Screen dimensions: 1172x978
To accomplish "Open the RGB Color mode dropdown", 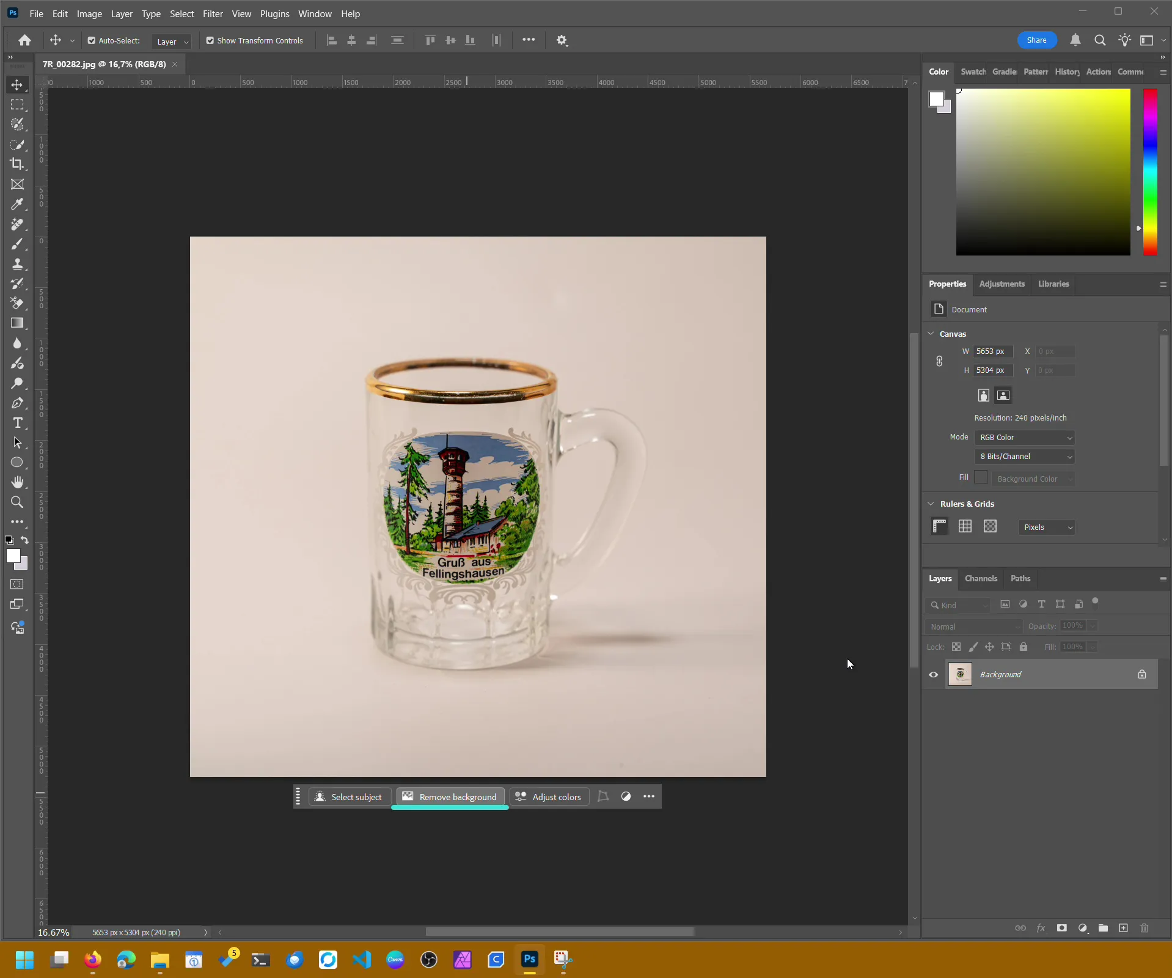I will pos(1025,438).
